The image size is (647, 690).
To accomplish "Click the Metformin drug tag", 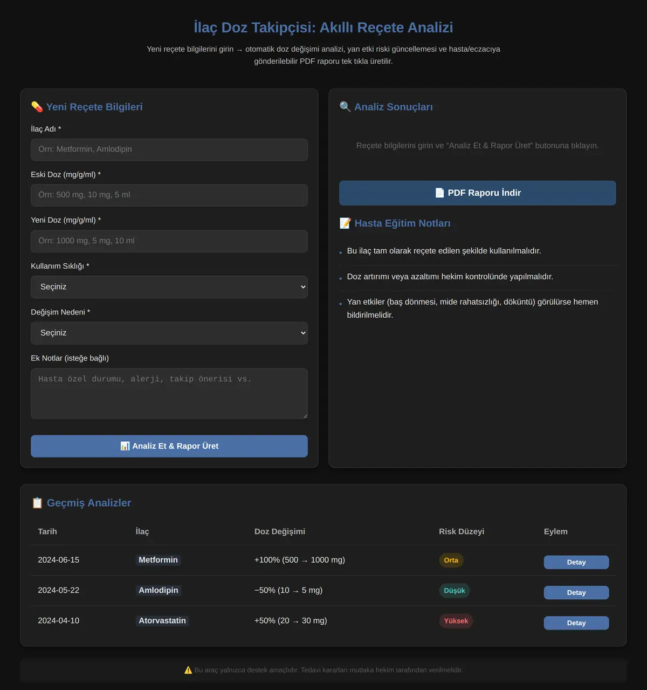I will click(158, 560).
